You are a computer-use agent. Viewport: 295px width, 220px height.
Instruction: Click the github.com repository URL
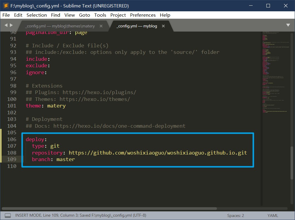point(158,153)
